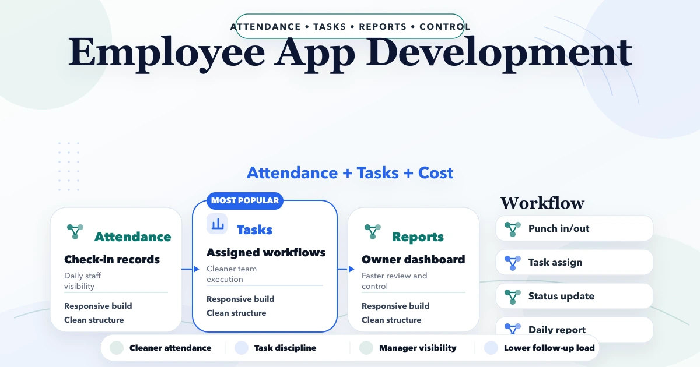Toggle the Cleaner attendance legend dot
700x367 pixels.
116,348
